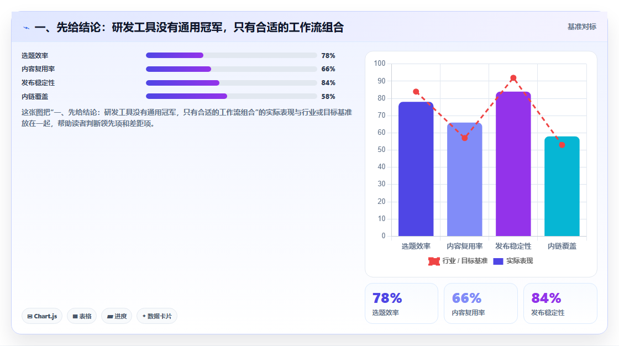Select the 表格 tag chip

click(82, 316)
